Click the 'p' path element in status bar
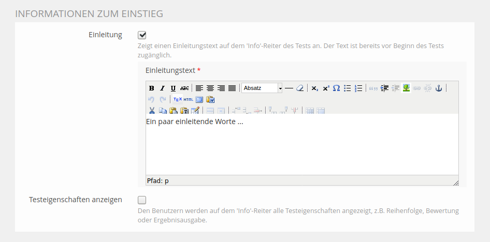The image size is (490, 242). [x=167, y=181]
